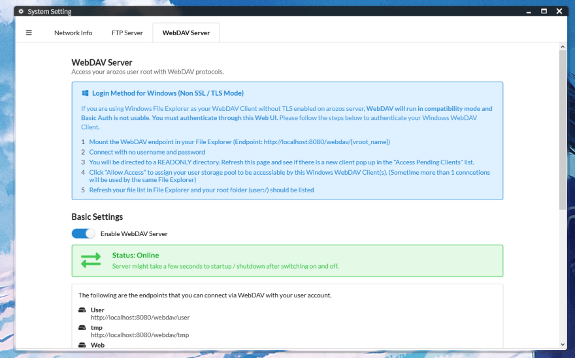This screenshot has height=358, width=575.
Task: Click the disk icon beside User endpoint
Action: 82,310
